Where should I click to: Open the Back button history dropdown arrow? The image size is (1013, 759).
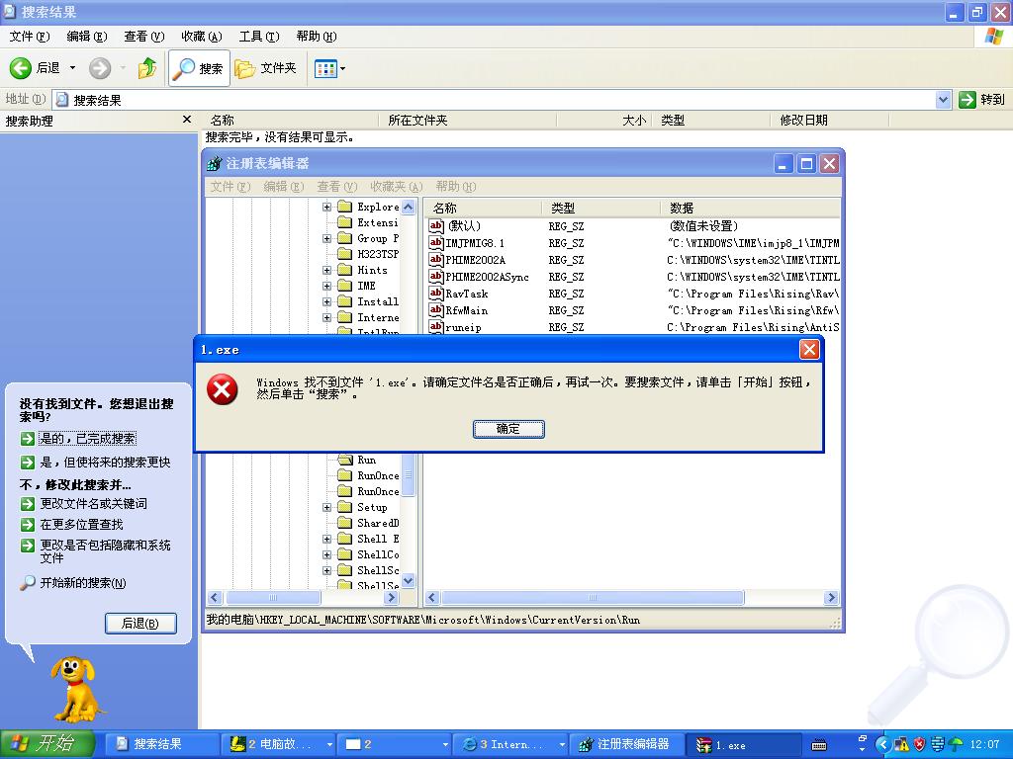coord(72,68)
